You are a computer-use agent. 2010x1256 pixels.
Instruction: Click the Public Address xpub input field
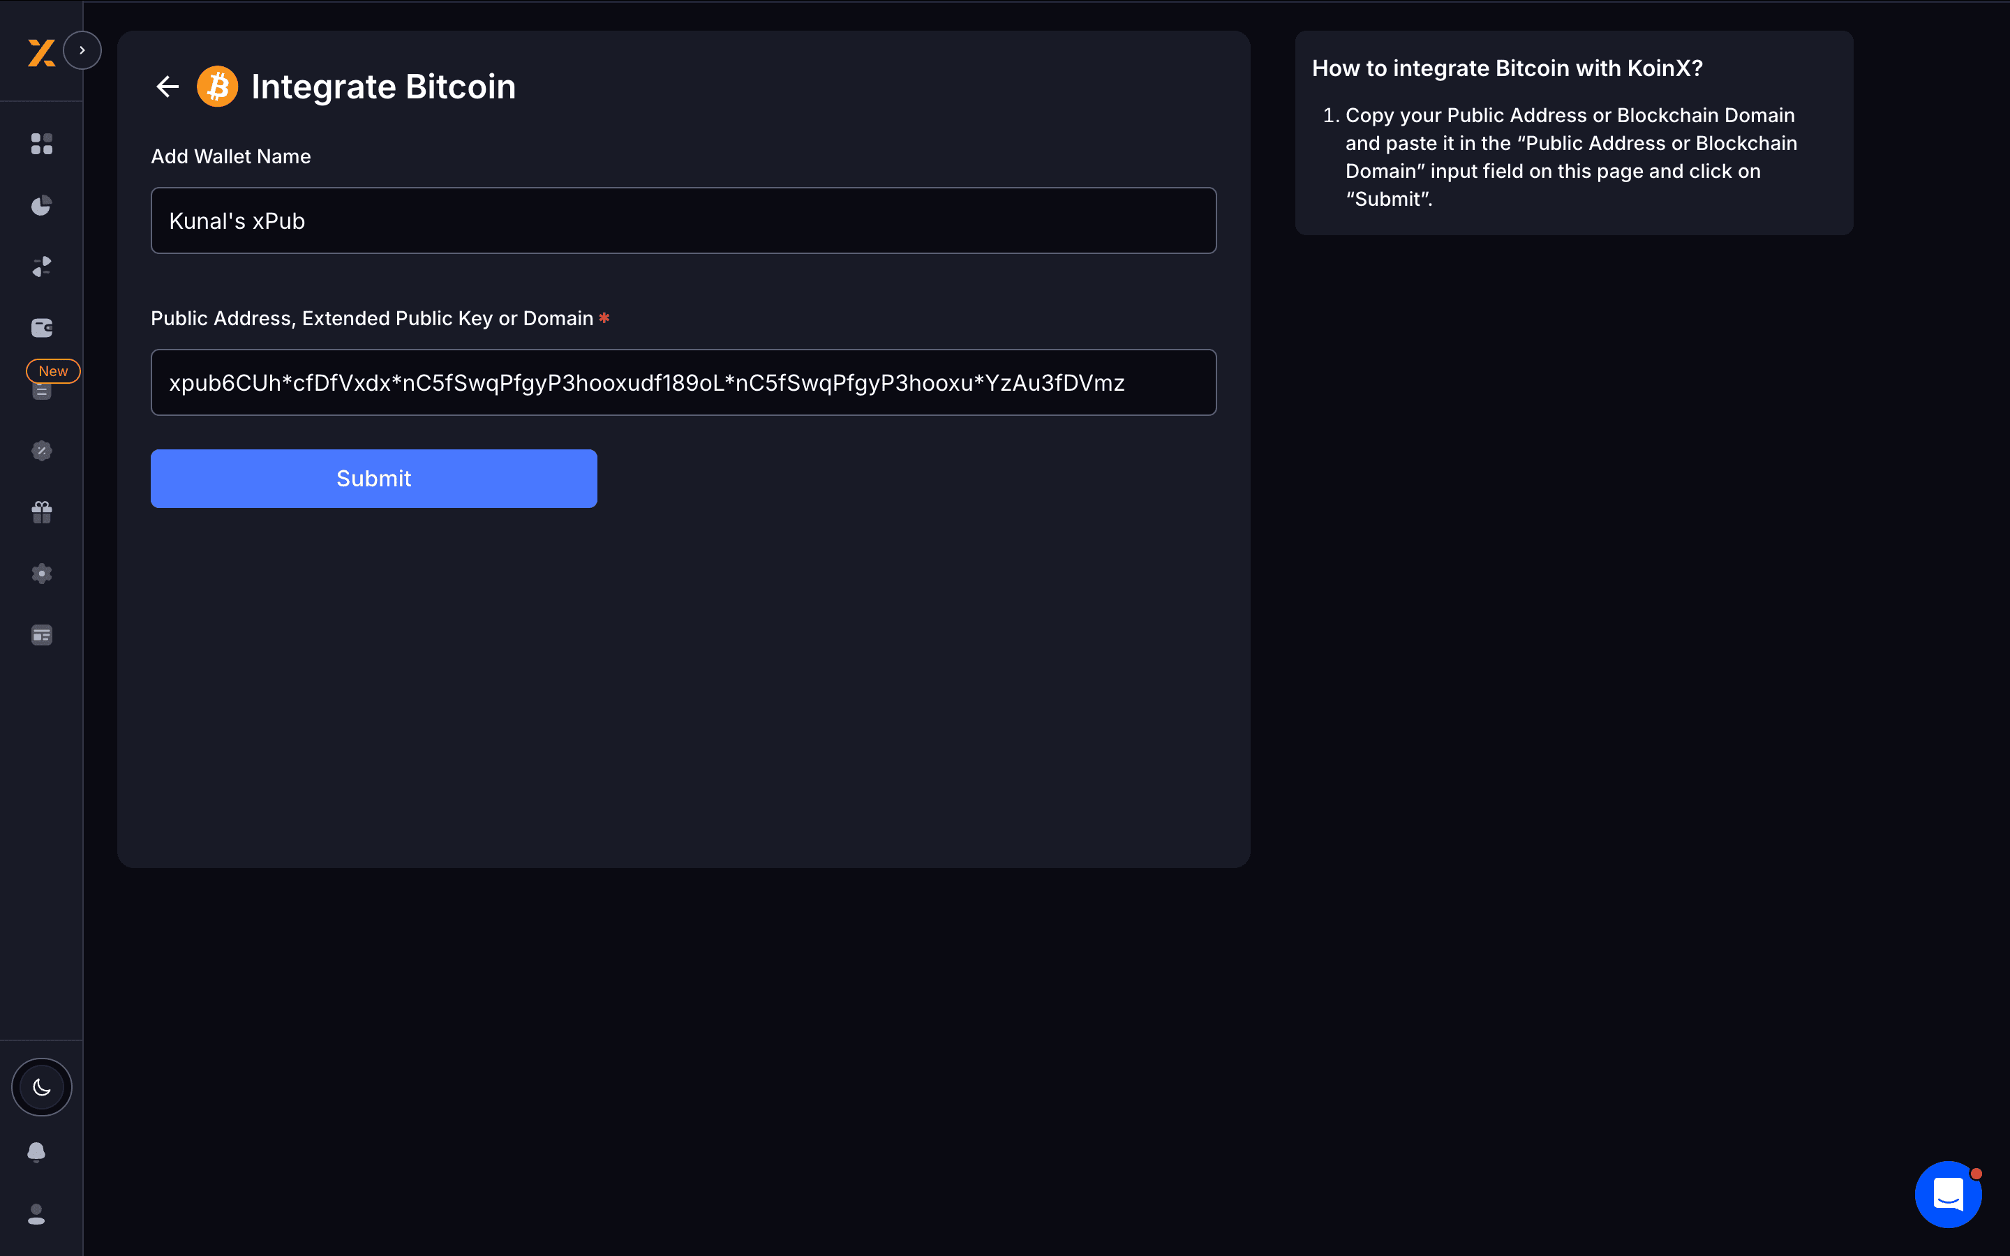(683, 383)
